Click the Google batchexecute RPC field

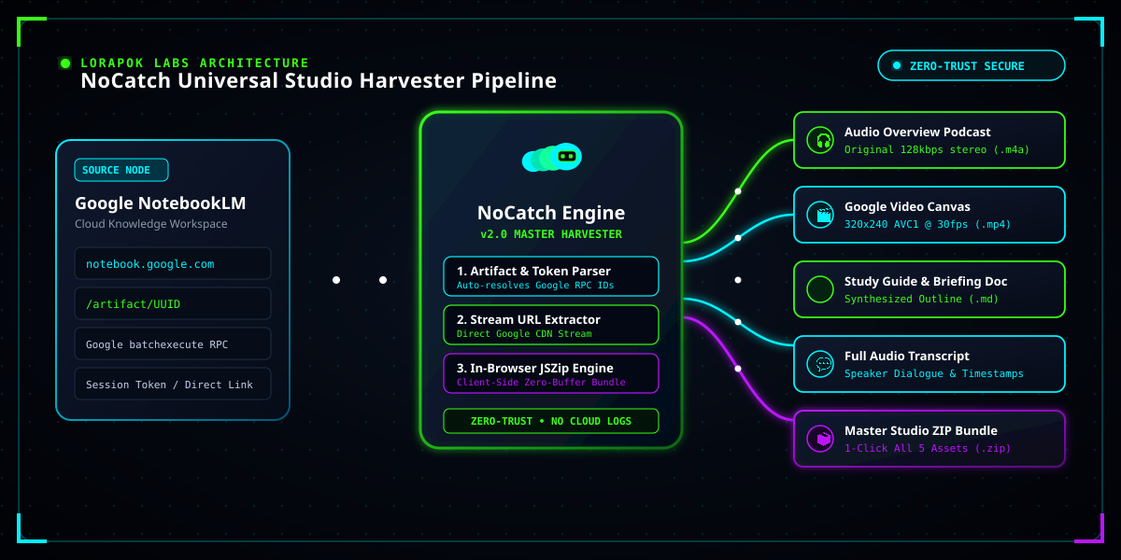tap(173, 343)
